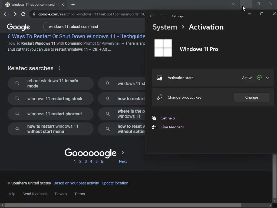Click the Southern United States location text
The width and height of the screenshot is (277, 208).
[x=31, y=183]
